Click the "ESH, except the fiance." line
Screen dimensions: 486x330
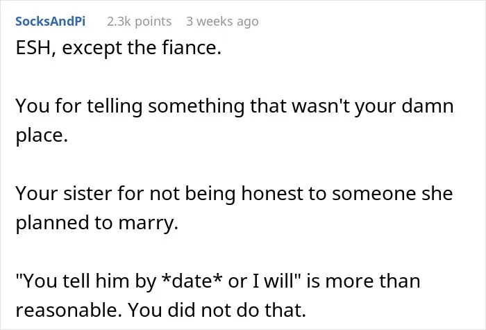pos(119,48)
